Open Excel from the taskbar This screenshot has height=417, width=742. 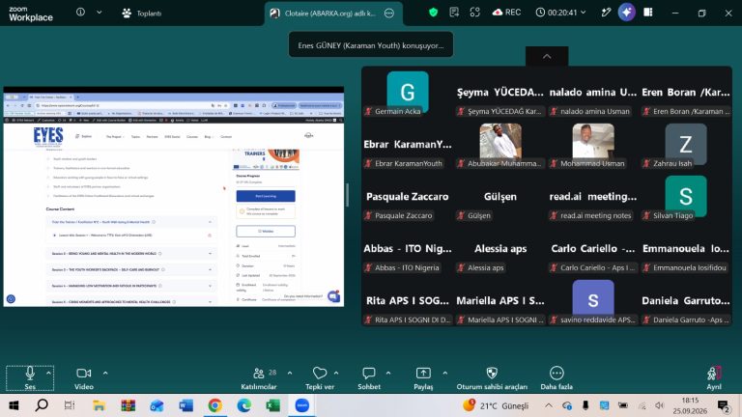tap(273, 405)
